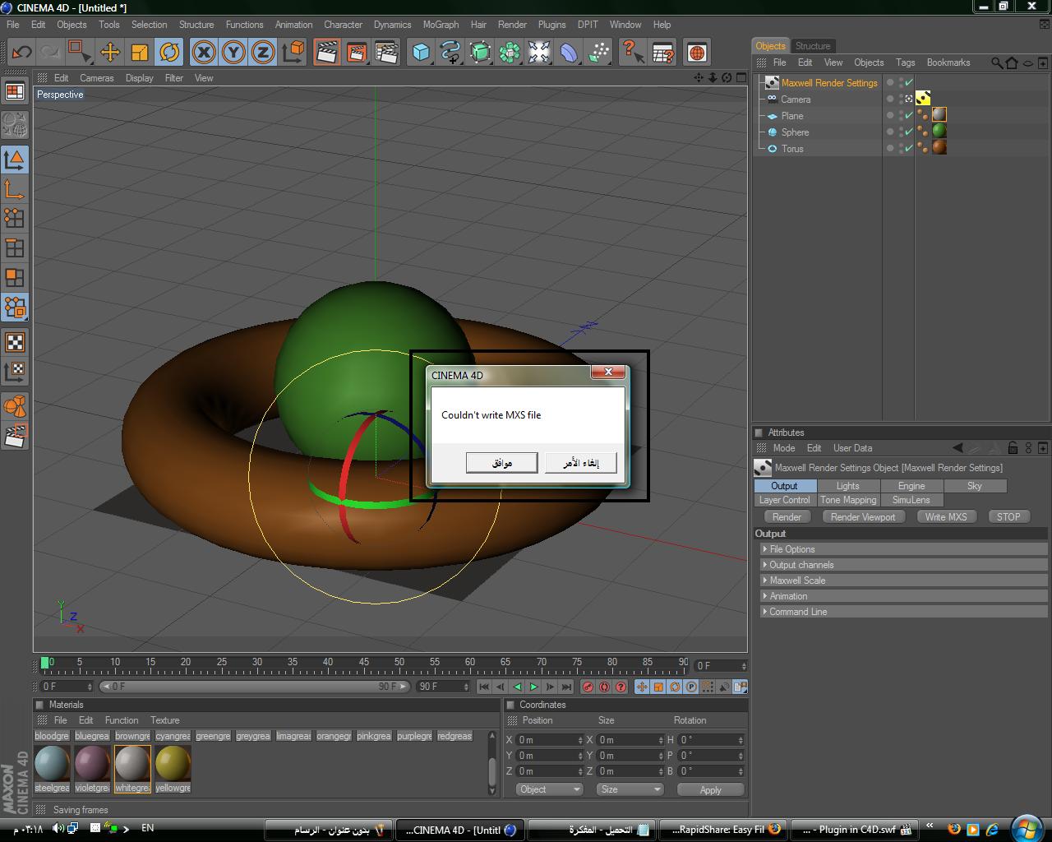
Task: Click the Render Viewport button
Action: [863, 517]
